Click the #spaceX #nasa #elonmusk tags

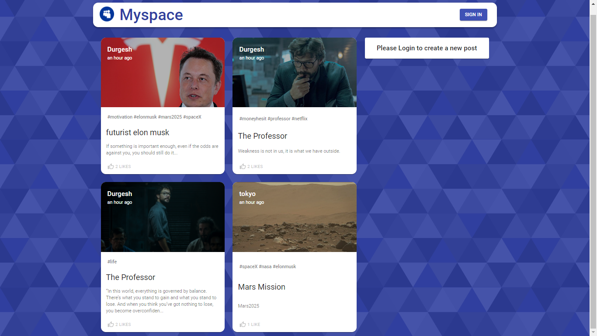pos(267,266)
